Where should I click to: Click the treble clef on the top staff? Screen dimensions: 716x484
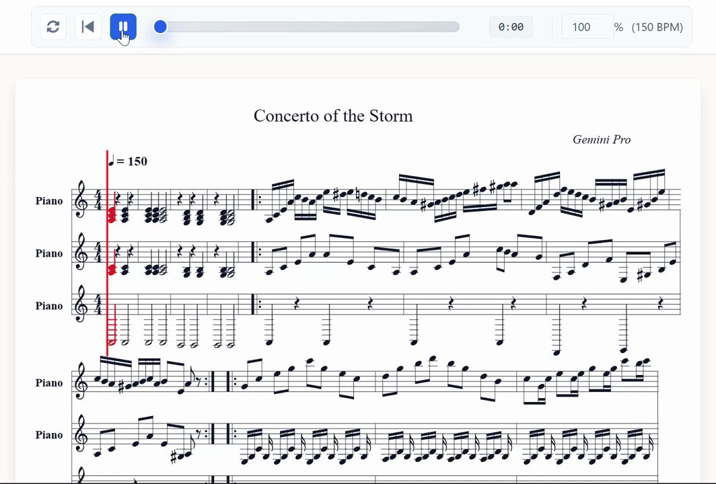81,200
